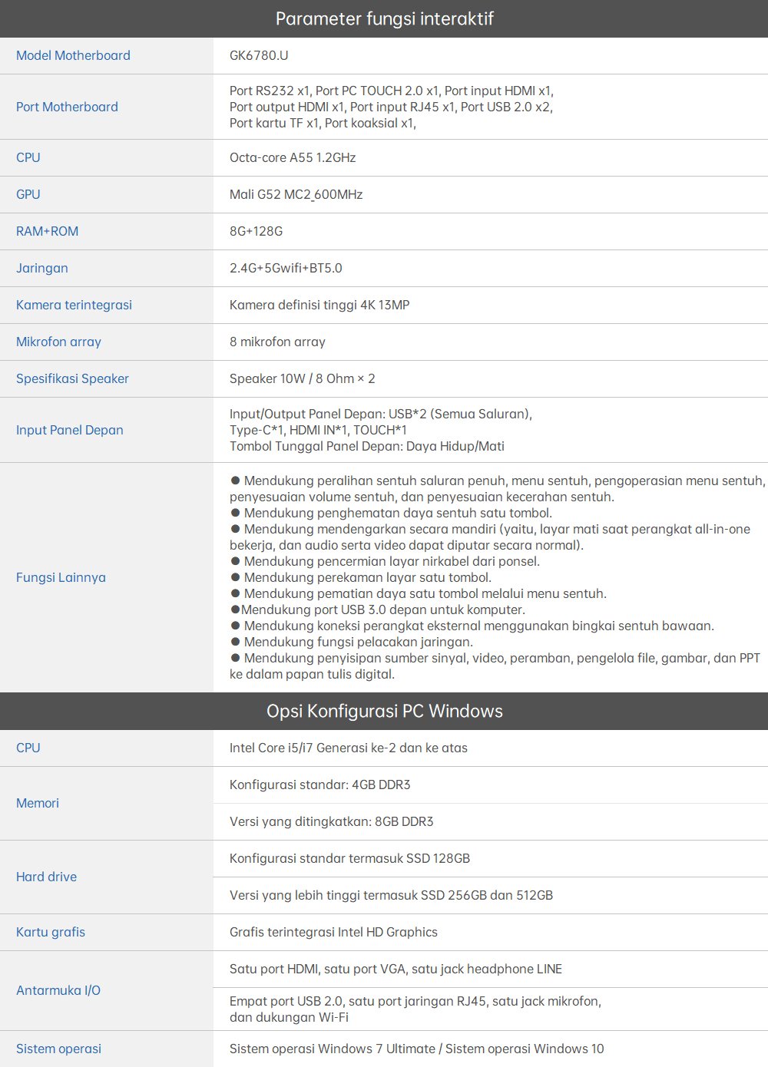Image resolution: width=768 pixels, height=1067 pixels.
Task: Click the Spesifikasi Speaker label
Action: (72, 378)
